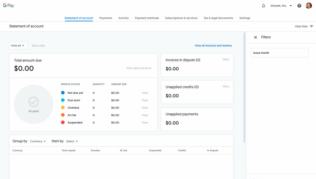The width and height of the screenshot is (316, 179).
Task: Click the Hide filter button
Action: 301,27
